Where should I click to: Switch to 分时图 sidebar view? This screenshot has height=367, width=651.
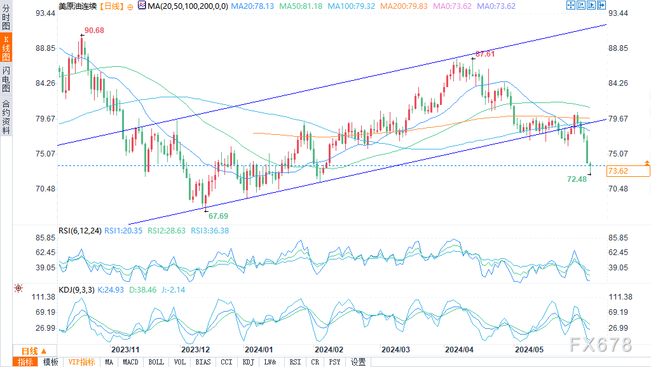pyautogui.click(x=6, y=17)
